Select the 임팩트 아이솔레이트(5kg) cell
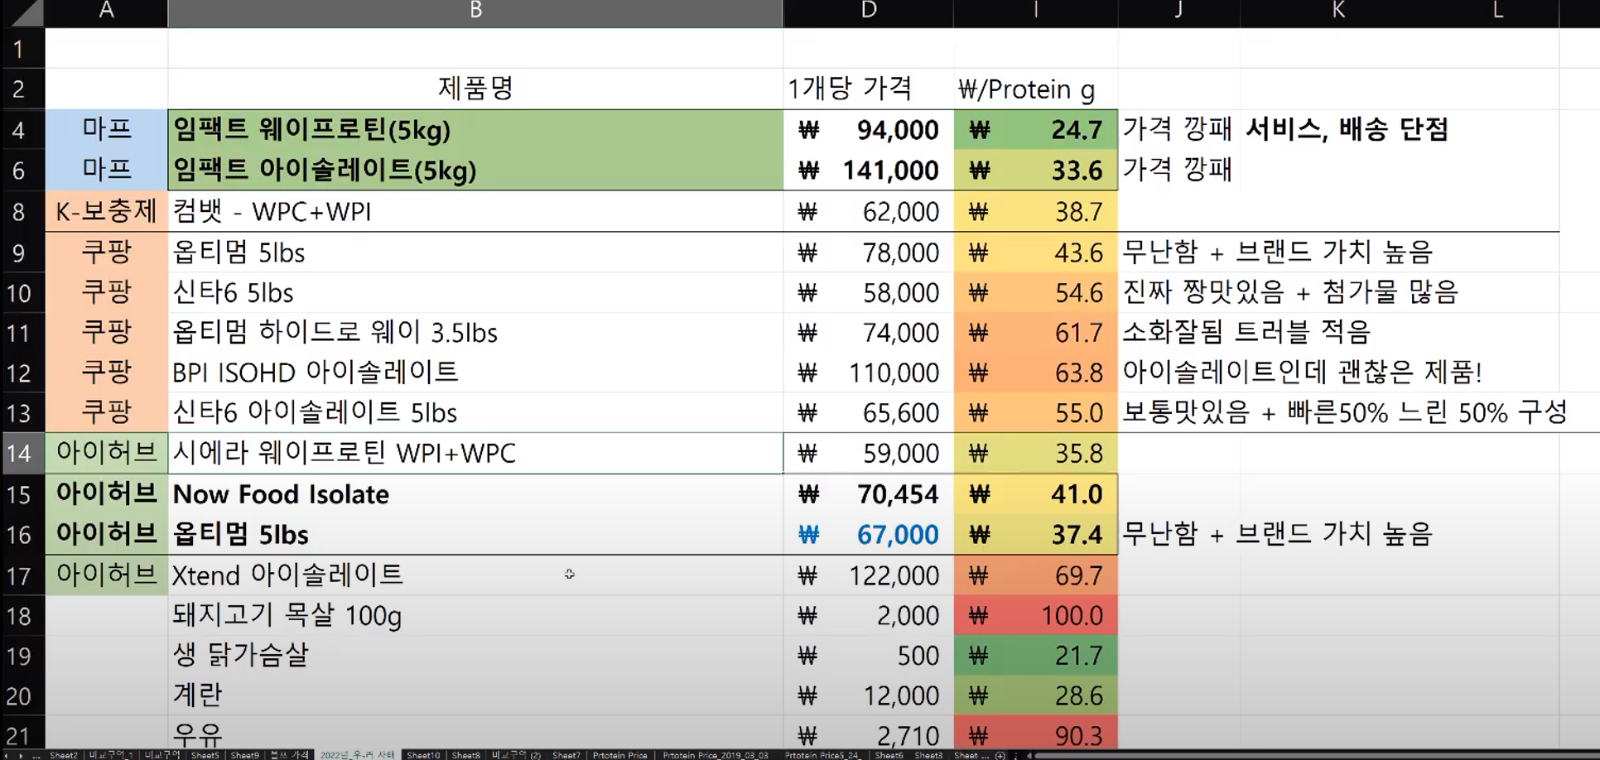Viewport: 1600px width, 760px height. (x=475, y=171)
